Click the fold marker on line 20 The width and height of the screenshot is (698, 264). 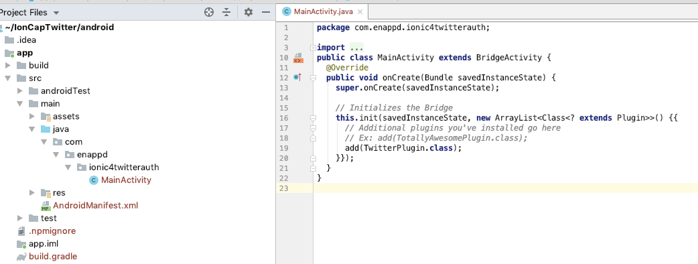tap(313, 158)
